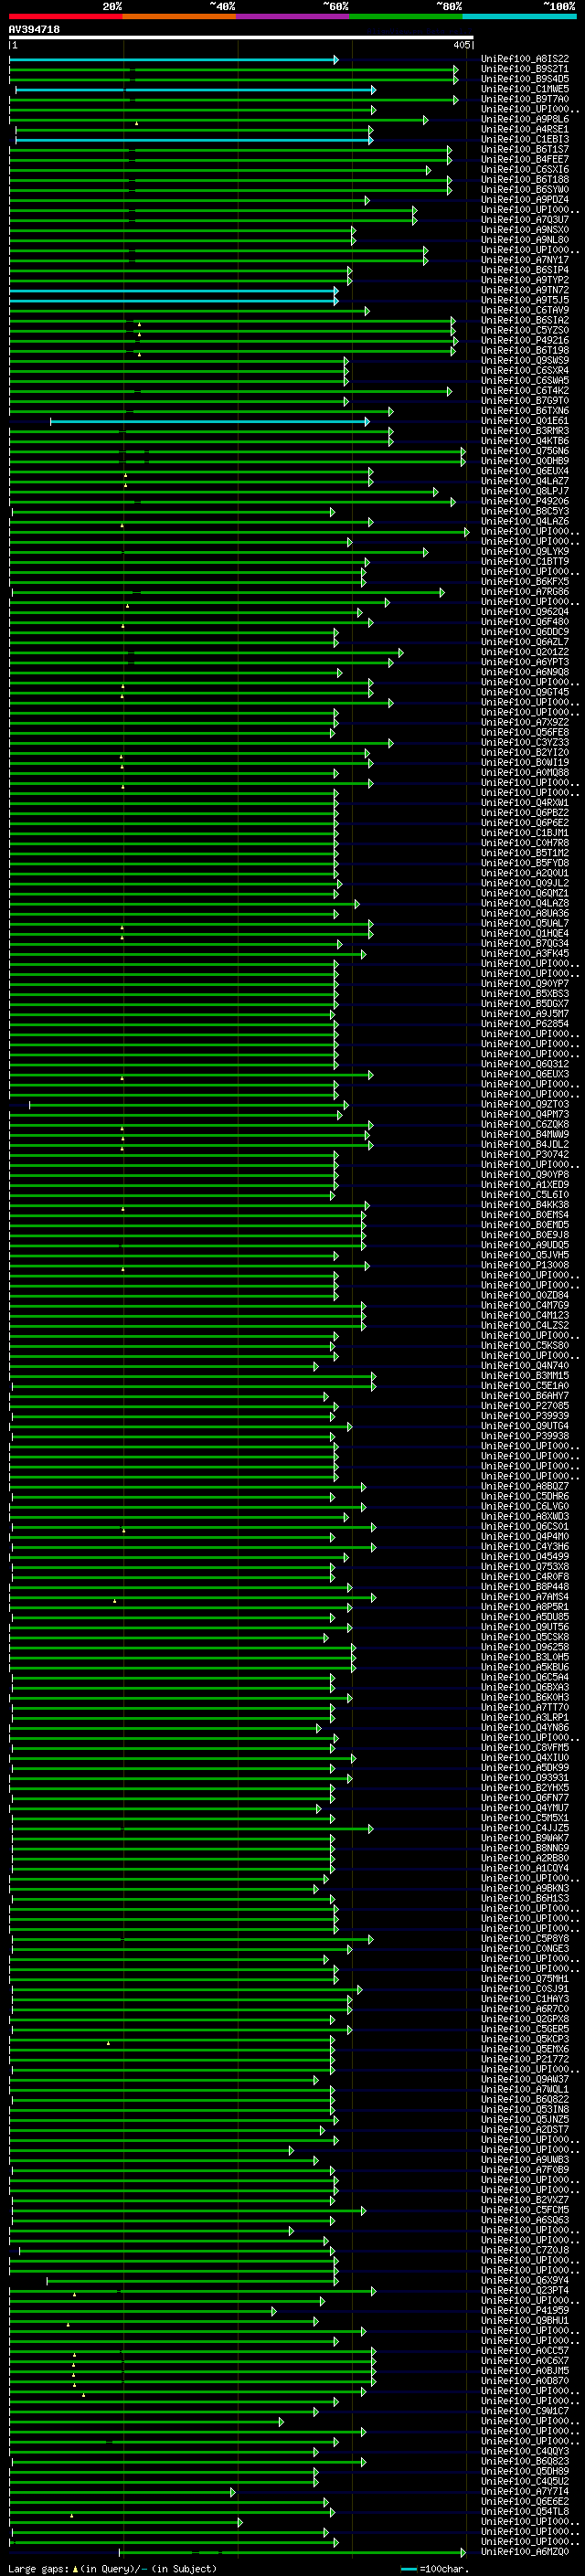Select the UniRef100_C1BJM1 label

(x=525, y=833)
